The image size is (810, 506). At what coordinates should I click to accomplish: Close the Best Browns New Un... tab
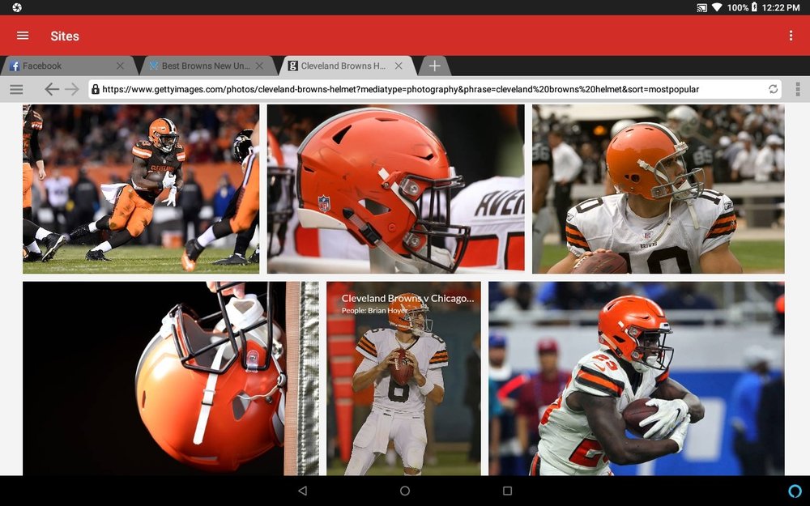pyautogui.click(x=259, y=66)
